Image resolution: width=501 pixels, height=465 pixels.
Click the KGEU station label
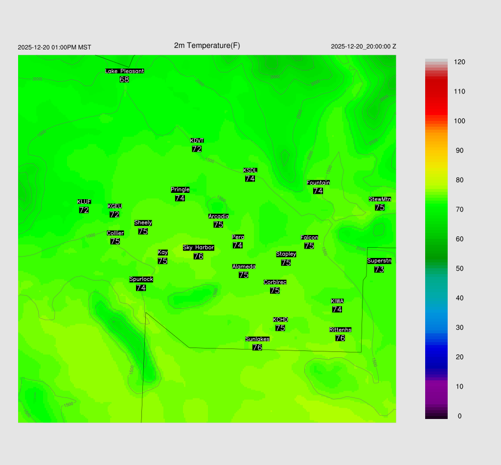[x=114, y=206]
